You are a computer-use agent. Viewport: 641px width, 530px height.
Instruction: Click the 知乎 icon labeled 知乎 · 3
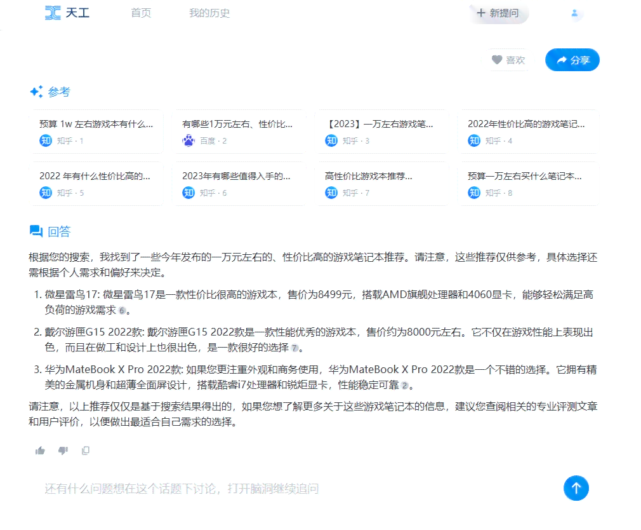331,141
